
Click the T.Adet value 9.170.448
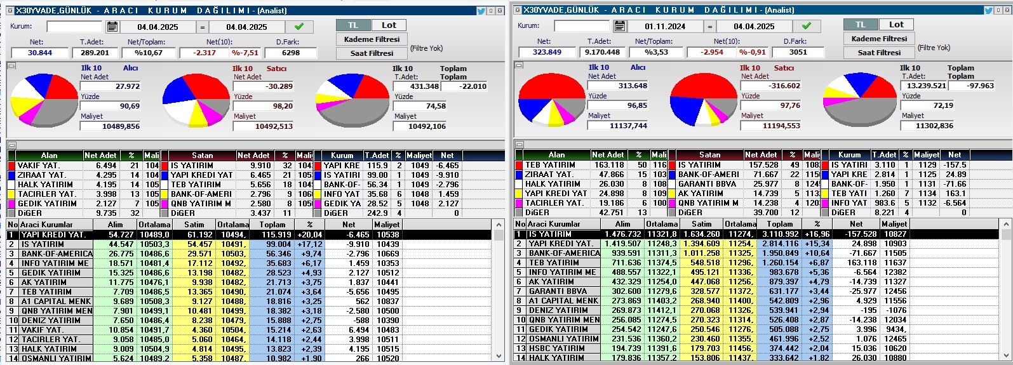coord(602,52)
